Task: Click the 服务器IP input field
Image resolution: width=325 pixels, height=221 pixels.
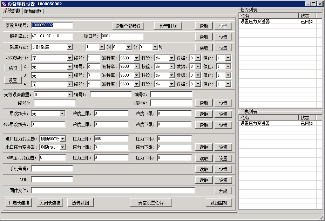Action: [x=52, y=36]
